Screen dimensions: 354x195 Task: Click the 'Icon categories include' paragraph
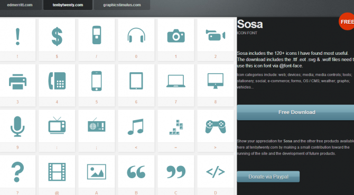tap(295, 81)
